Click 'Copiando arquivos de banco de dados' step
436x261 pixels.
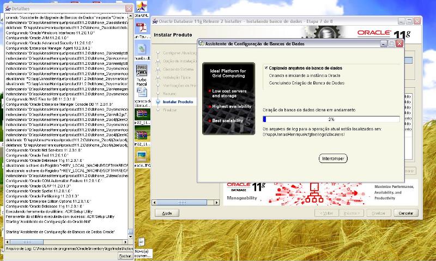click(305, 68)
